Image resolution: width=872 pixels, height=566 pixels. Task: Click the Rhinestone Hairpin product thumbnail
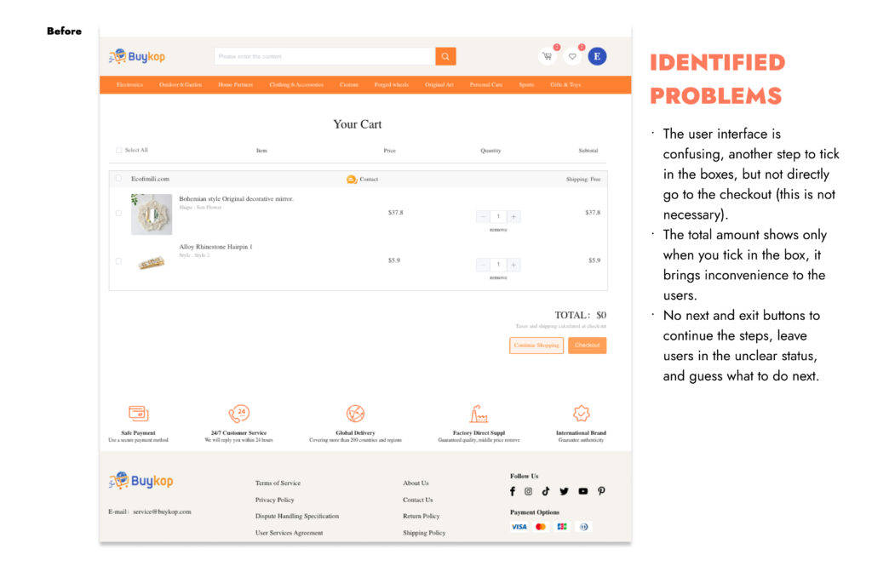tap(152, 262)
